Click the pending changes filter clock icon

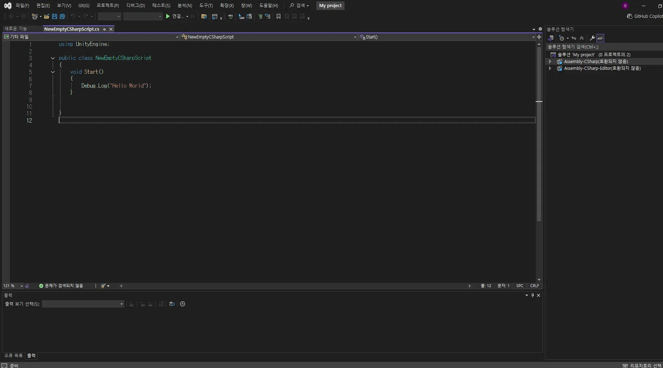tap(562, 38)
